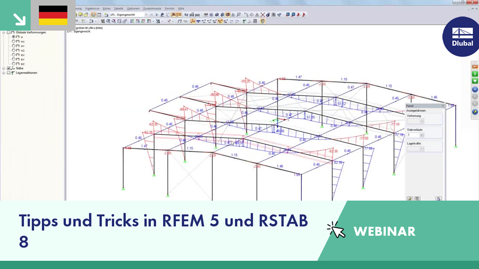This screenshot has width=479, height=269.
Task: Click the Lagerkräfte factor spinner arrows
Action: [422, 149]
